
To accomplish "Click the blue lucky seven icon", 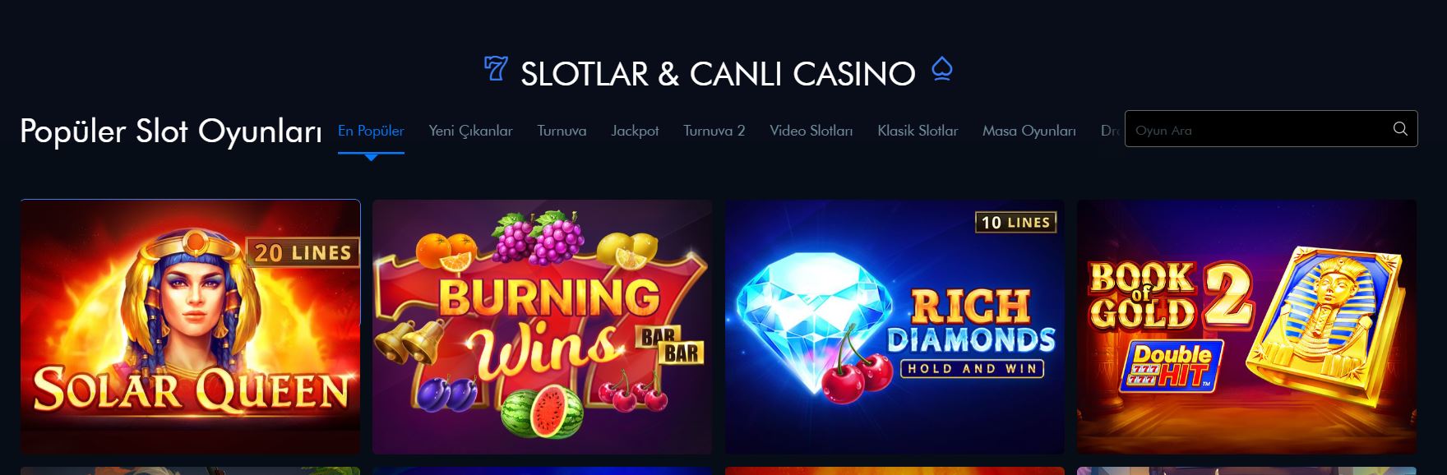I will [496, 68].
